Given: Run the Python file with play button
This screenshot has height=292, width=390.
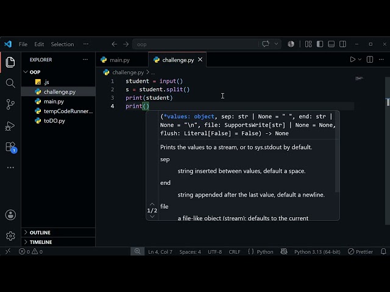Looking at the screenshot, I should pyautogui.click(x=352, y=60).
